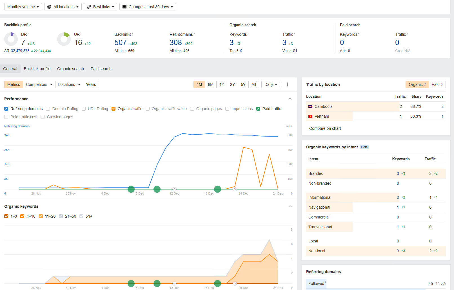Click Cambodia location row
Screen dimensions: 454x290
click(376, 106)
